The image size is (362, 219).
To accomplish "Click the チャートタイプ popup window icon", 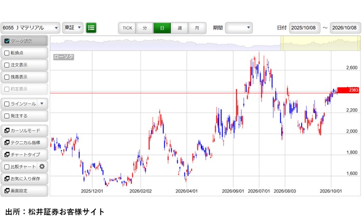I will coord(7,154).
